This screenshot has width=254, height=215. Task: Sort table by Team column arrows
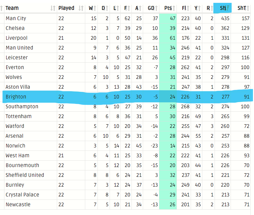(x=53, y=8)
